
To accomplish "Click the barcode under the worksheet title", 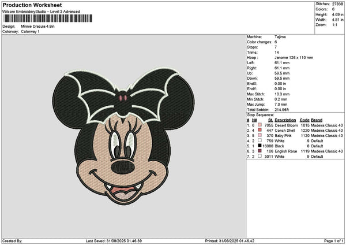I will 48,18.
